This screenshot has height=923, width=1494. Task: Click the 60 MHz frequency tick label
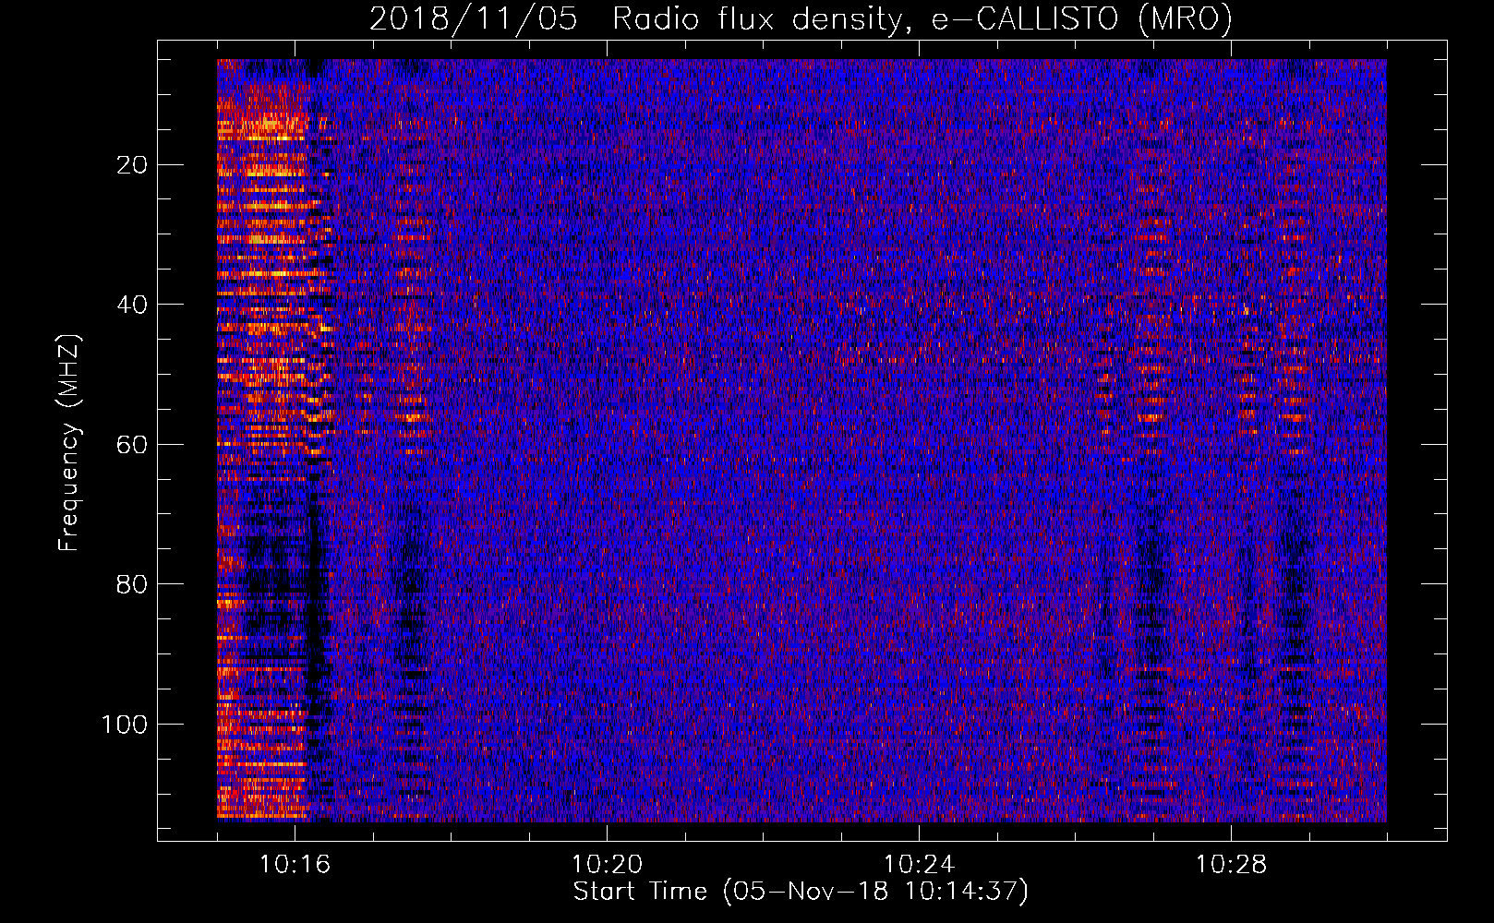[x=132, y=445]
